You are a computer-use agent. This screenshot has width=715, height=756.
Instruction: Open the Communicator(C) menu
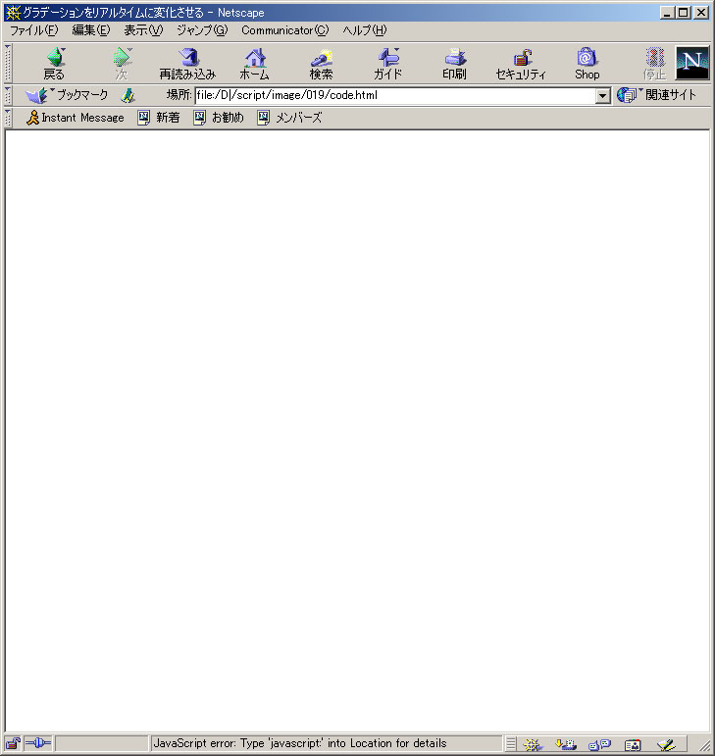(285, 30)
